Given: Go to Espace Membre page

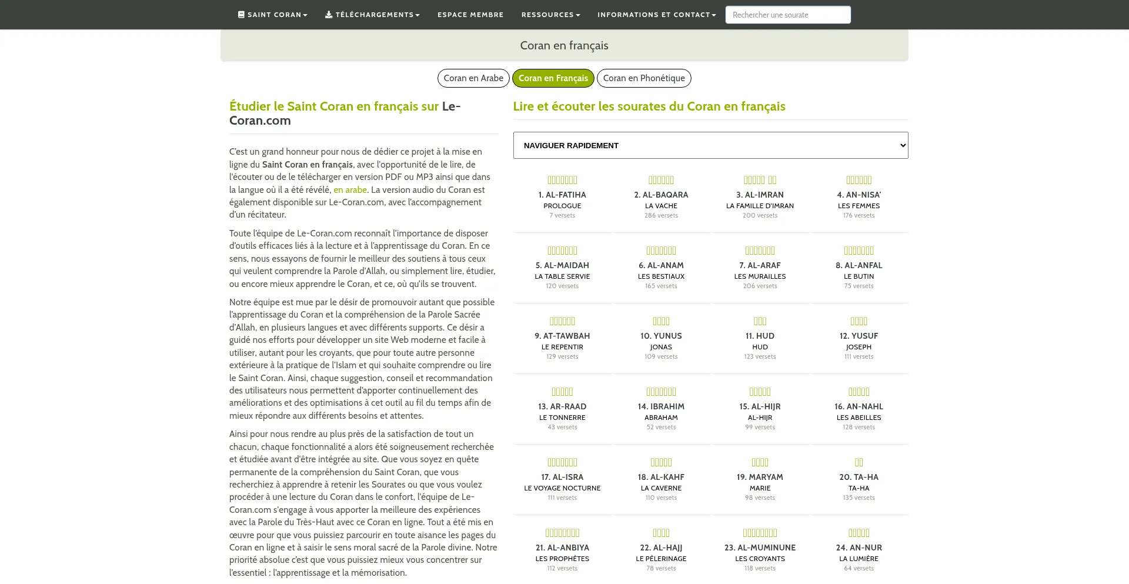Looking at the screenshot, I should pyautogui.click(x=470, y=15).
